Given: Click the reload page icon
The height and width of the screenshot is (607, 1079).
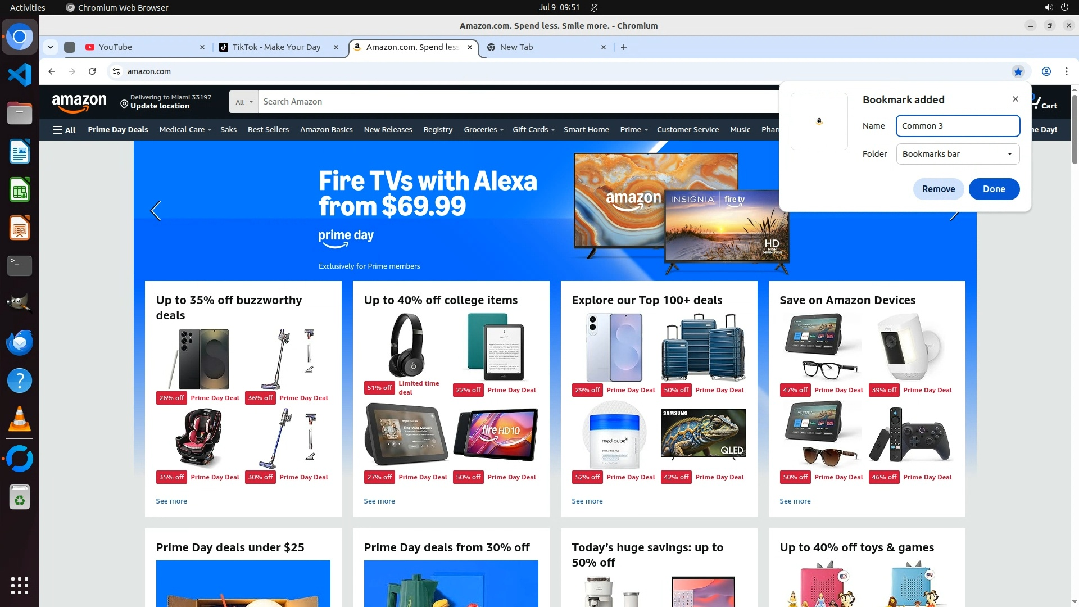Looking at the screenshot, I should click(92, 71).
